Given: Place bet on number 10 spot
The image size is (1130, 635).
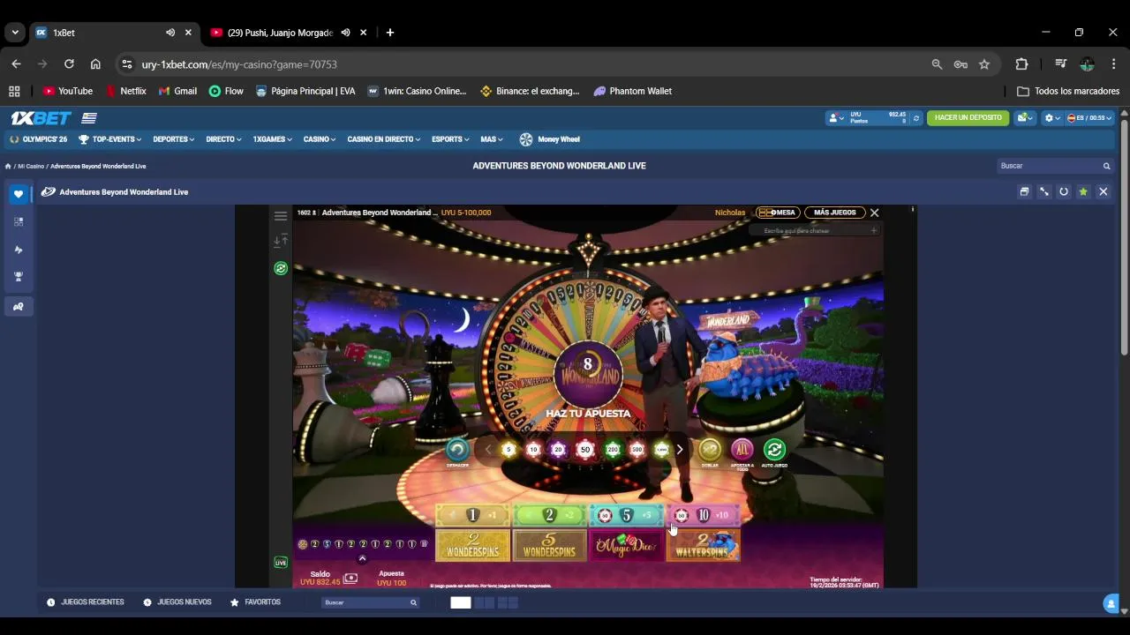Looking at the screenshot, I should 703,515.
